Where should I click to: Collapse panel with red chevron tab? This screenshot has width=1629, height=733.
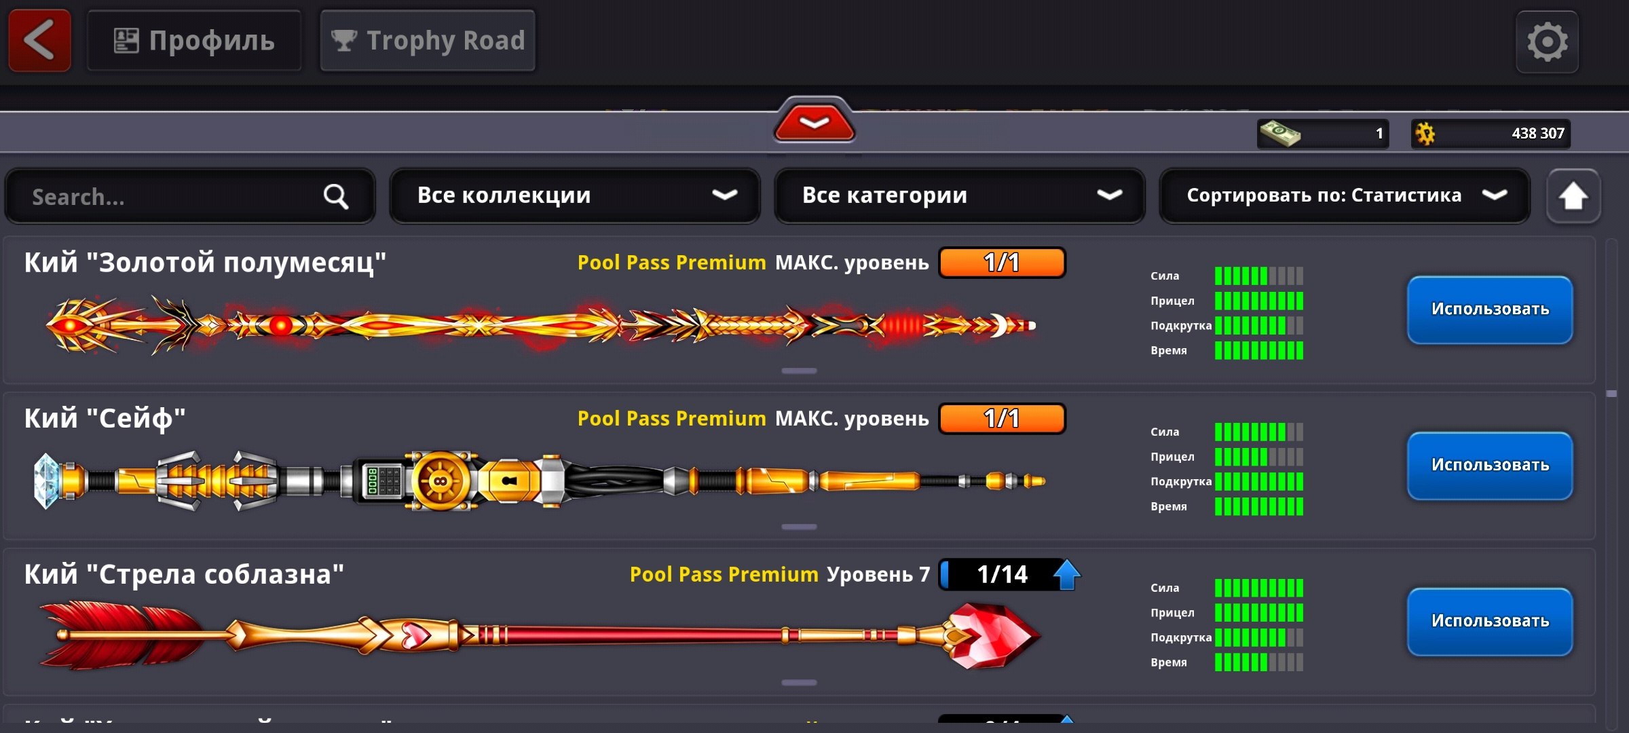click(814, 121)
